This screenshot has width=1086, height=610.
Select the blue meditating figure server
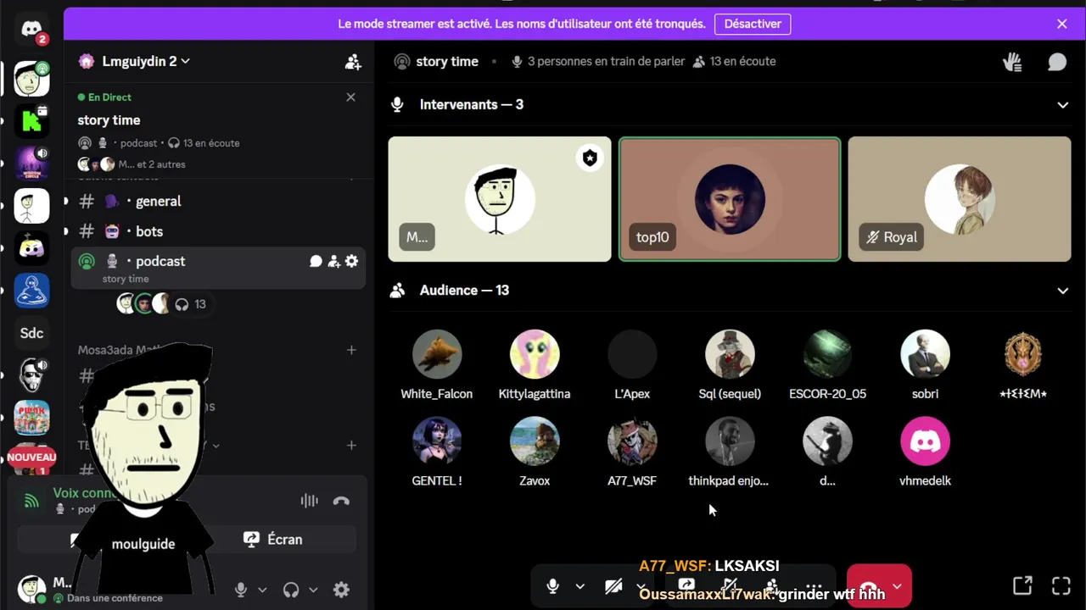coord(31,290)
